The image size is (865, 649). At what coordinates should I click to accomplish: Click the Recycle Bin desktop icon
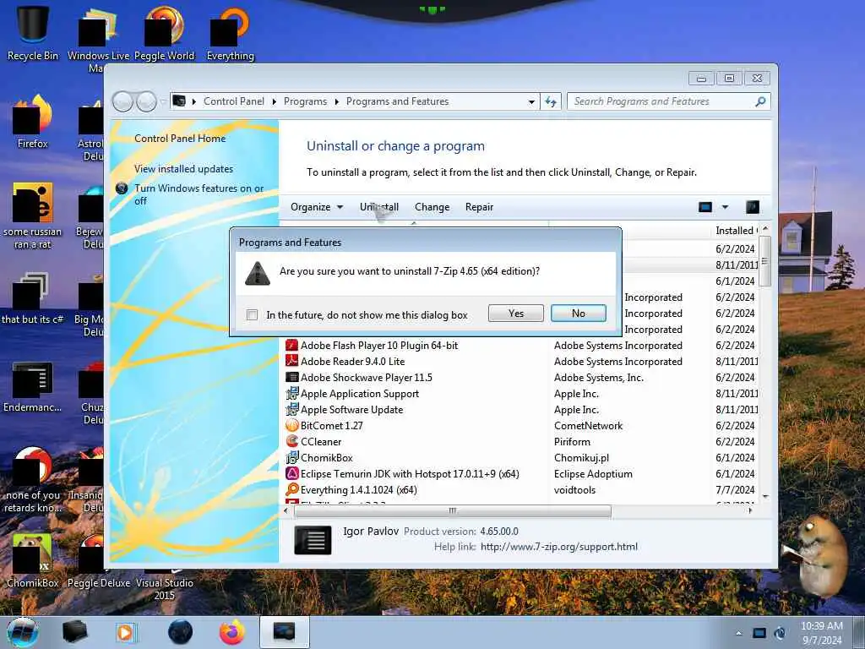pos(33,32)
